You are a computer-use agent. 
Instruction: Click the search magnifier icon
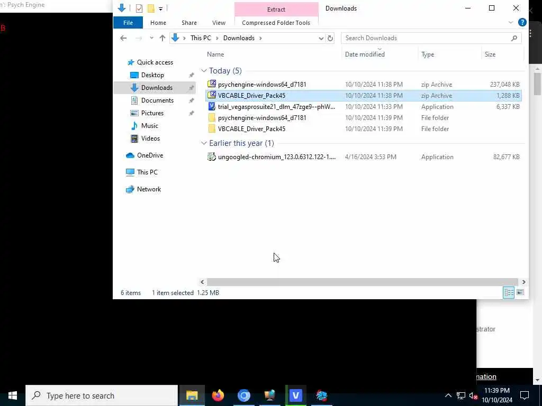click(514, 38)
